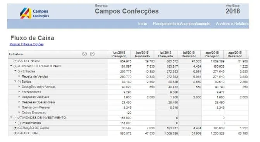This screenshot has height=142, width=260.
Task: Click the collapse-all up chevron circle icon
Action: pyautogui.click(x=92, y=54)
